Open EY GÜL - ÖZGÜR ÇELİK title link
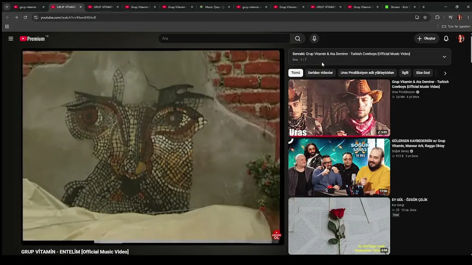The image size is (472, 265). [410, 200]
